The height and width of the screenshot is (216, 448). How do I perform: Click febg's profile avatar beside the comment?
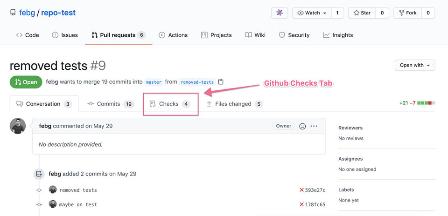point(18,126)
